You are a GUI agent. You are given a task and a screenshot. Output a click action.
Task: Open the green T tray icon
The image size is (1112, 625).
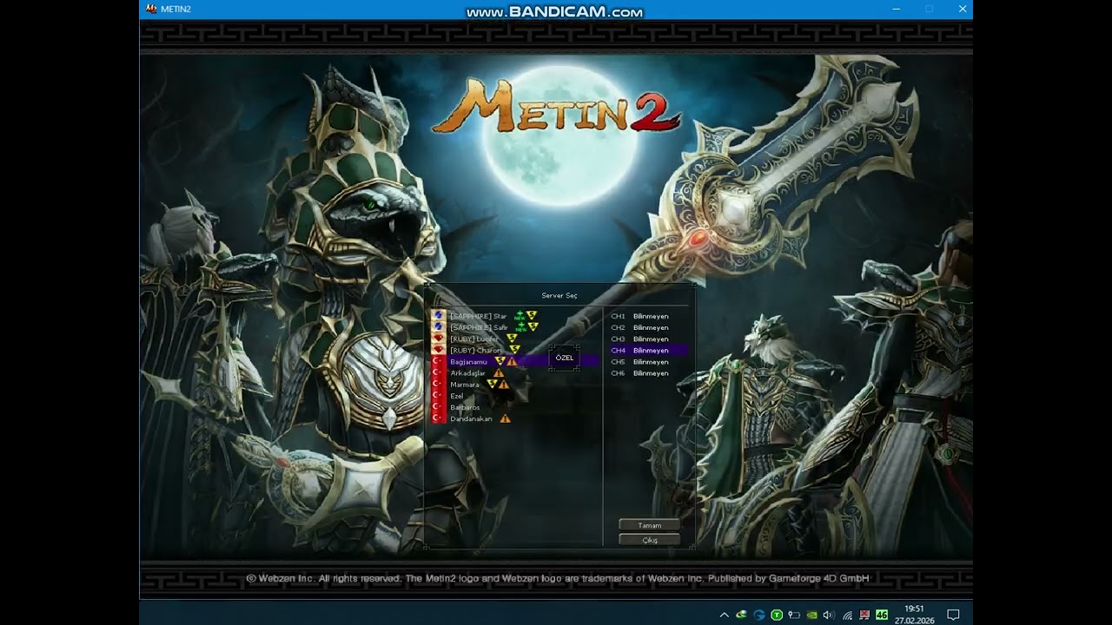(x=777, y=615)
